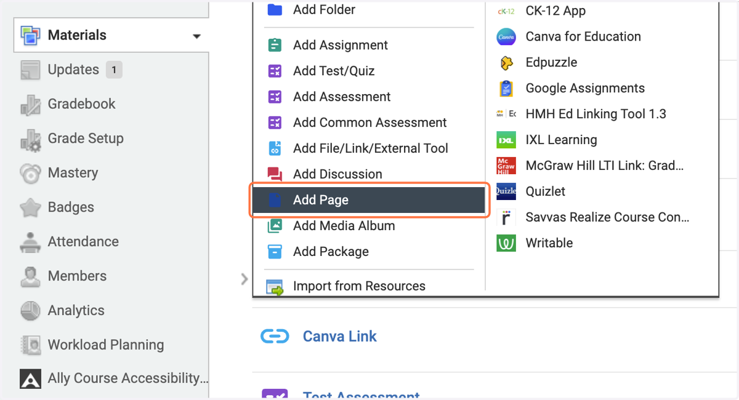The width and height of the screenshot is (739, 400).
Task: Expand the sidebar using the chevron arrow
Action: [244, 279]
